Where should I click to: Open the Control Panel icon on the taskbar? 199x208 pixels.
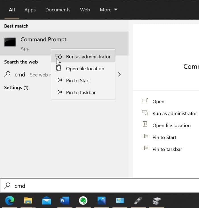120,200
